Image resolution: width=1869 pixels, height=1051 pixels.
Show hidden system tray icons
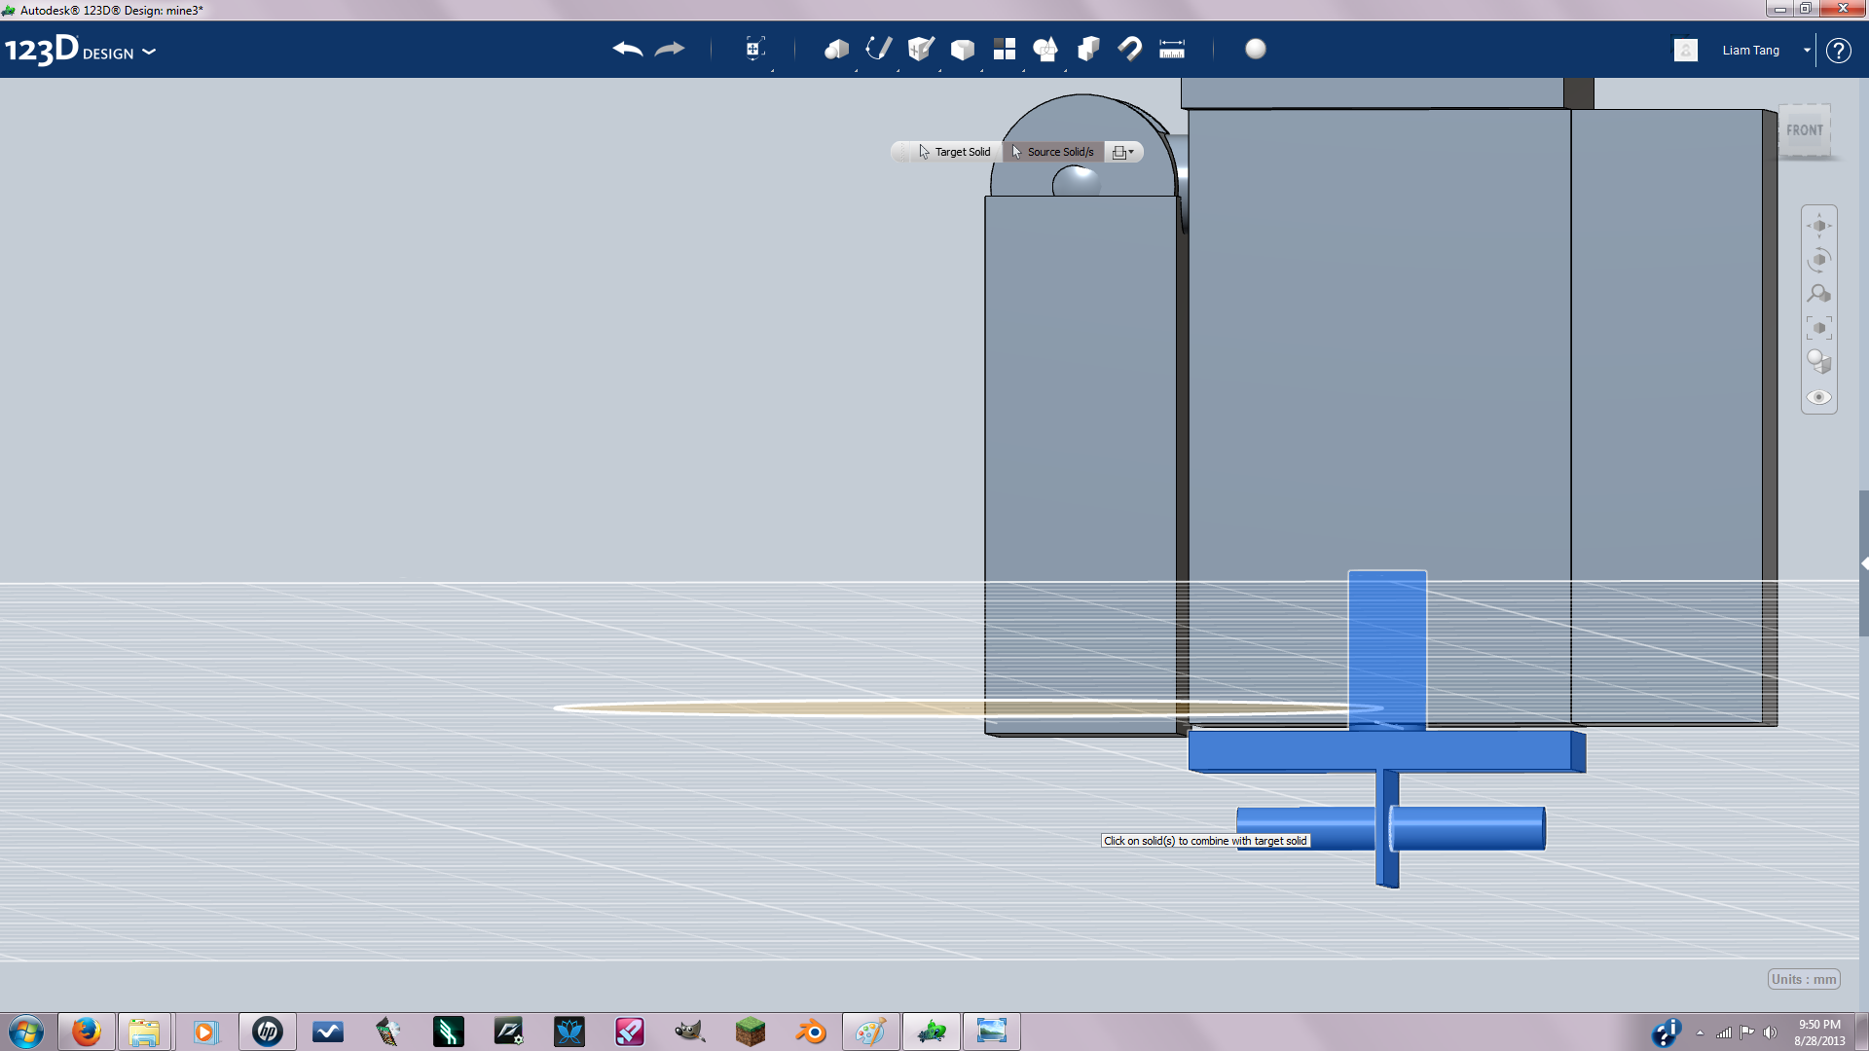click(1700, 1033)
